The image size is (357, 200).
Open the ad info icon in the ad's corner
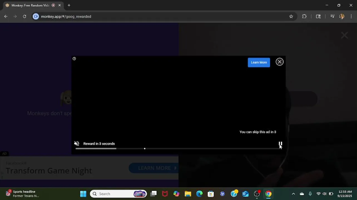(x=74, y=59)
